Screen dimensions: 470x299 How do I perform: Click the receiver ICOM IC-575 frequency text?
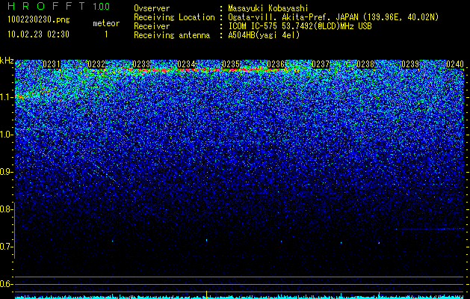(300, 26)
